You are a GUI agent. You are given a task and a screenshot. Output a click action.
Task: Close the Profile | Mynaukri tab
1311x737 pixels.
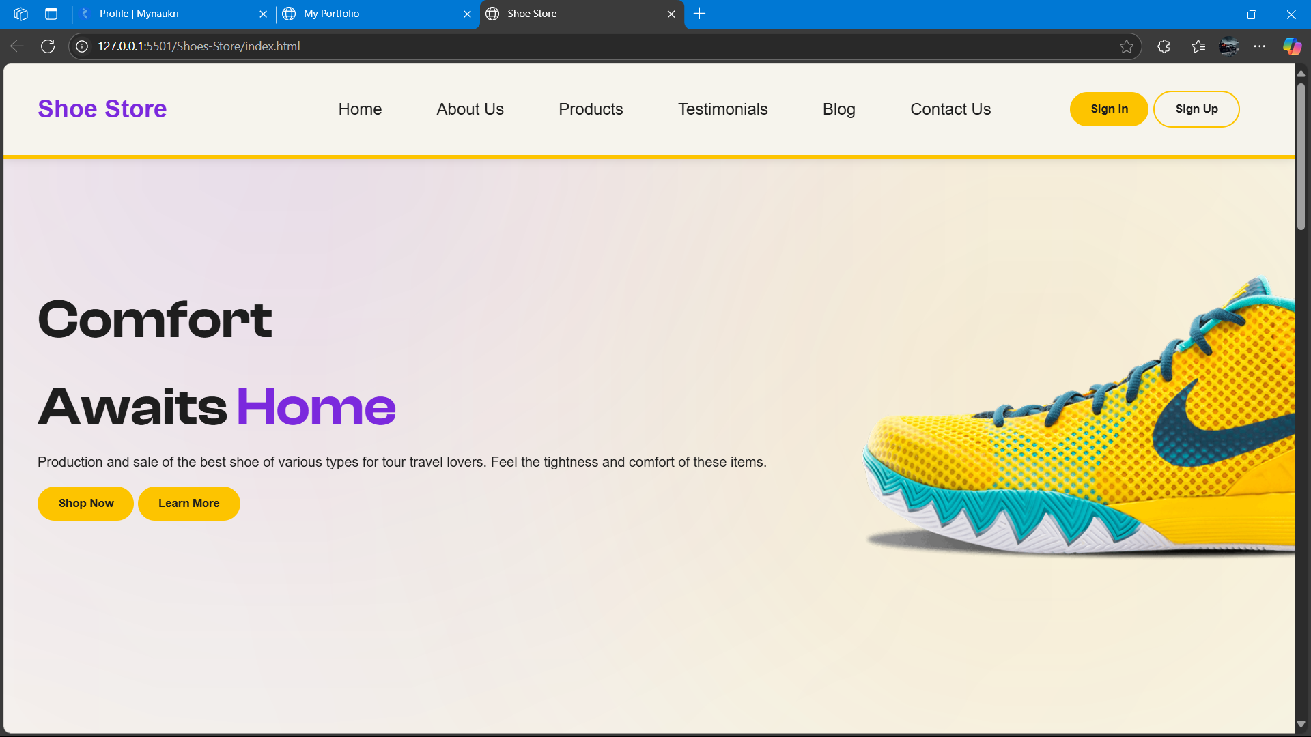pos(263,14)
